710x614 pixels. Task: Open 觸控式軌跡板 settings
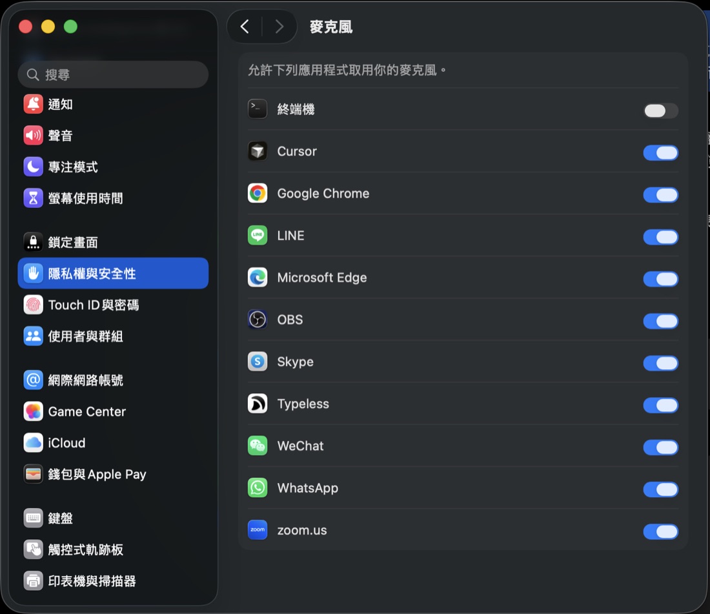[113, 549]
